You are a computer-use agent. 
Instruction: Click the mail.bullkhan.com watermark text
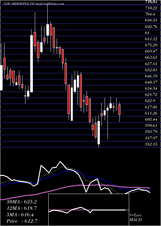coord(50,4)
